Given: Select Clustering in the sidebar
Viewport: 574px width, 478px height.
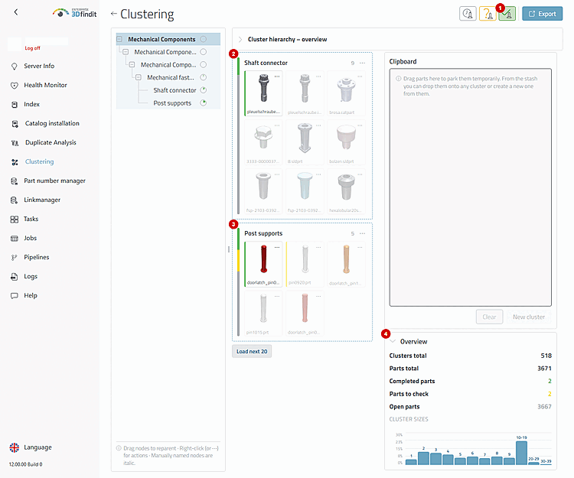Looking at the screenshot, I should (39, 161).
